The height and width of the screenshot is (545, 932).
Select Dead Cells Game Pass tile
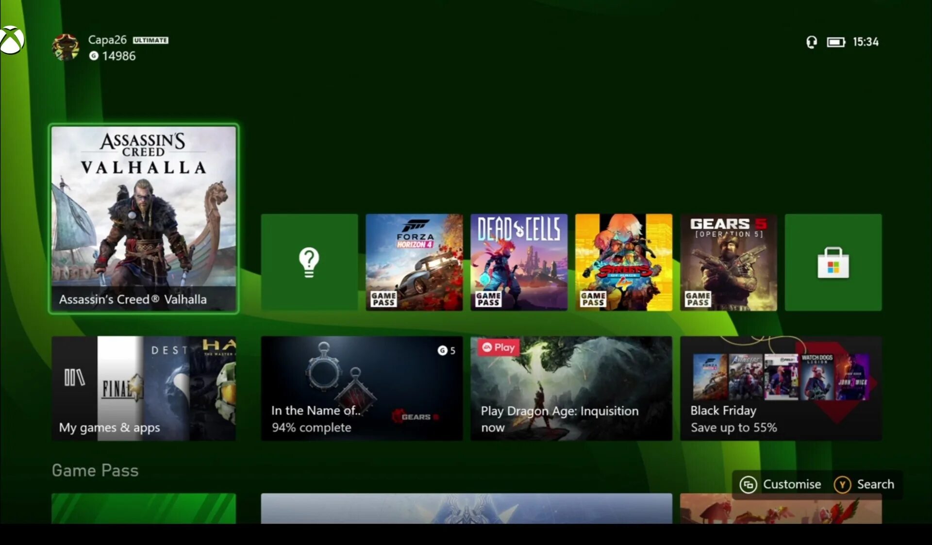pos(518,262)
